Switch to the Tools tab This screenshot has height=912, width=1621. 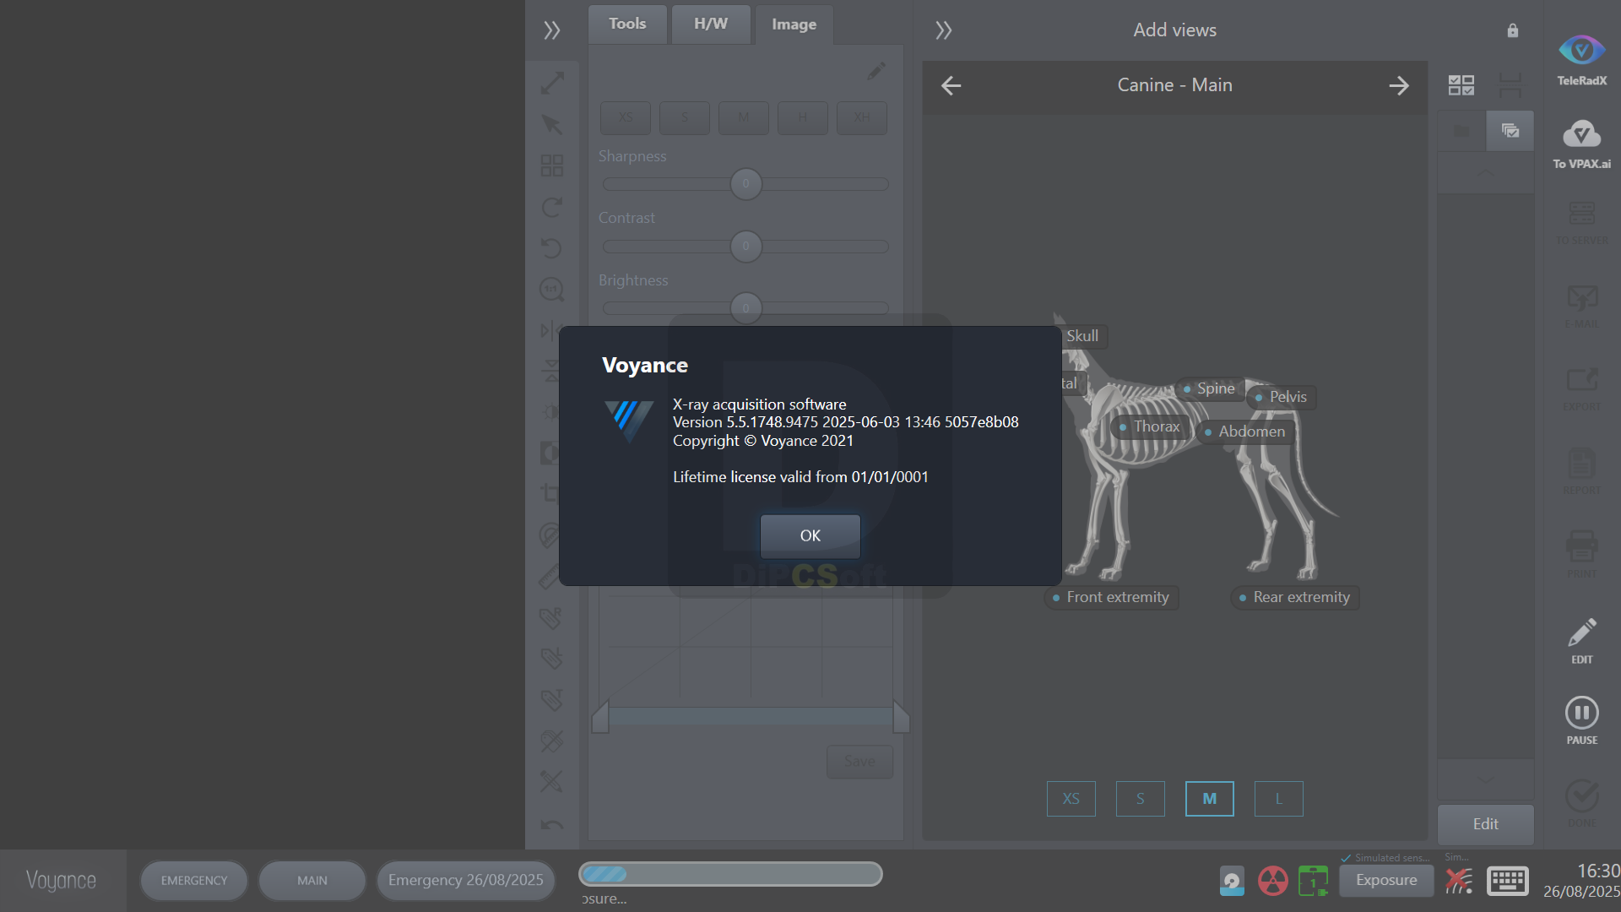(x=627, y=24)
